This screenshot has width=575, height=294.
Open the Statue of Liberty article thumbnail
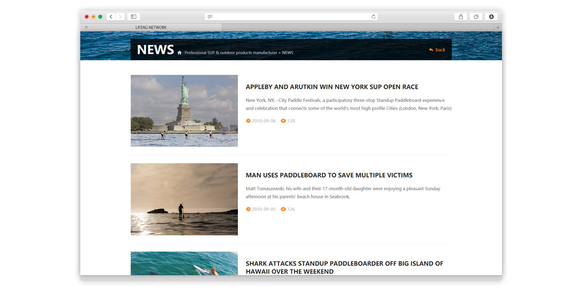(x=184, y=111)
